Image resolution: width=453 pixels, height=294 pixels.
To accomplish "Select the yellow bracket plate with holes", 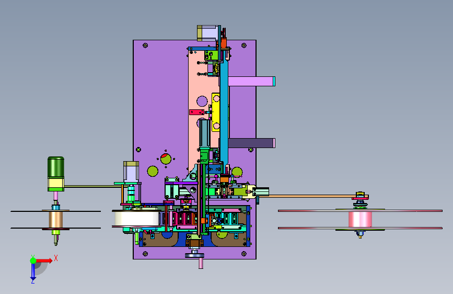I will tap(215, 112).
